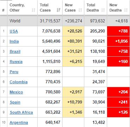Click the Total Cases header text
The width and height of the screenshot is (130, 127).
click(x=45, y=8)
